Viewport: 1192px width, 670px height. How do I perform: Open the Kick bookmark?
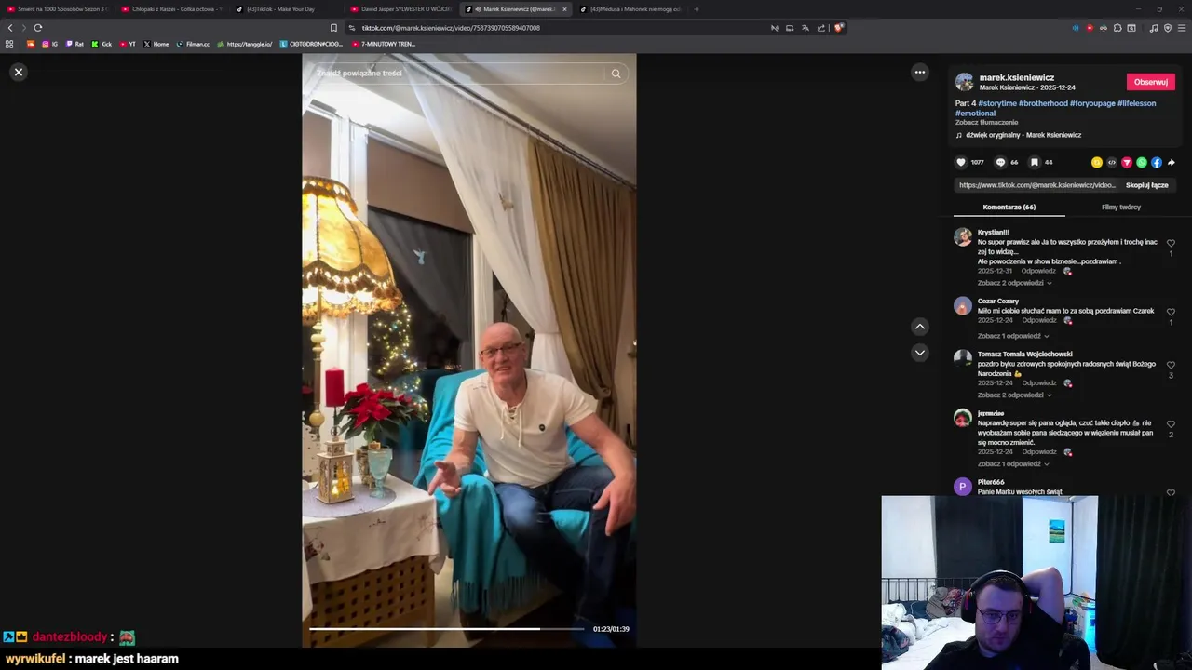coord(102,44)
